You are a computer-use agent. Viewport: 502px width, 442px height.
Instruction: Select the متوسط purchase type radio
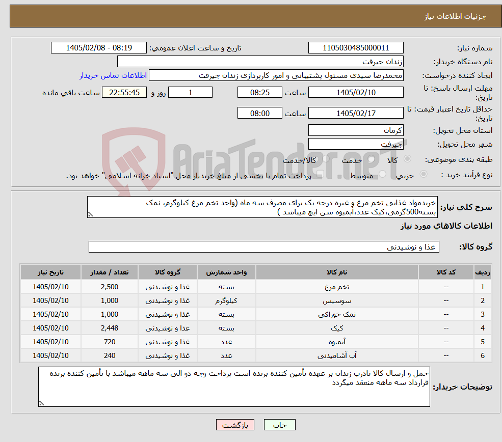(382, 174)
